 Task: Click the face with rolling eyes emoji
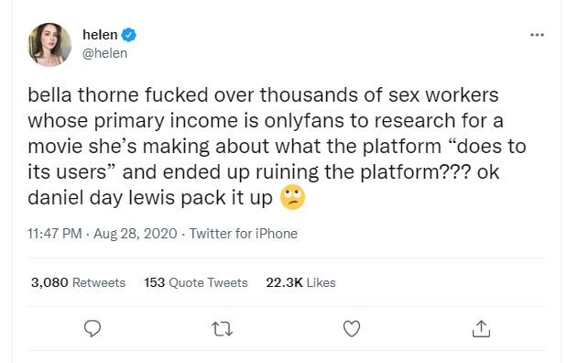pos(293,197)
